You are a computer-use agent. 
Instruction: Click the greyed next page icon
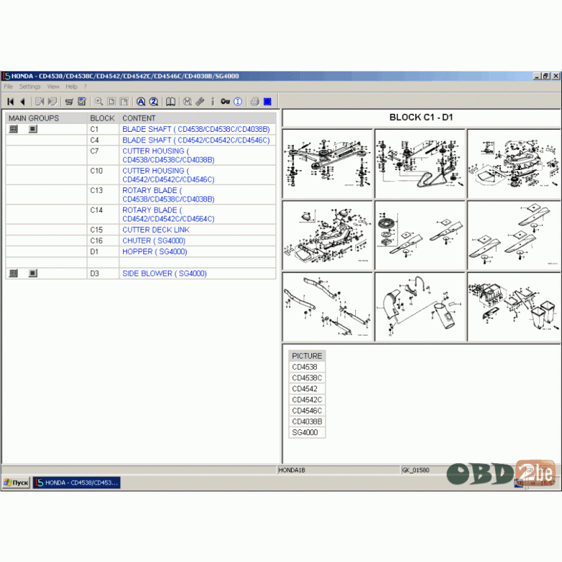[40, 102]
